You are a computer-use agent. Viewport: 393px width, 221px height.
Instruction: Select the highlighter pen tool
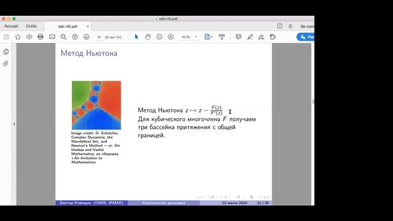(250, 37)
